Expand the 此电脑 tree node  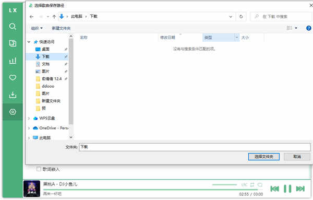point(29,138)
